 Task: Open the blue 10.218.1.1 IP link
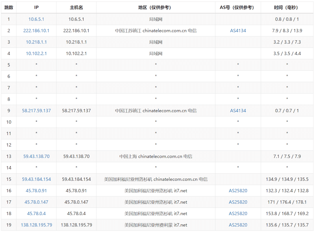(x=36, y=42)
